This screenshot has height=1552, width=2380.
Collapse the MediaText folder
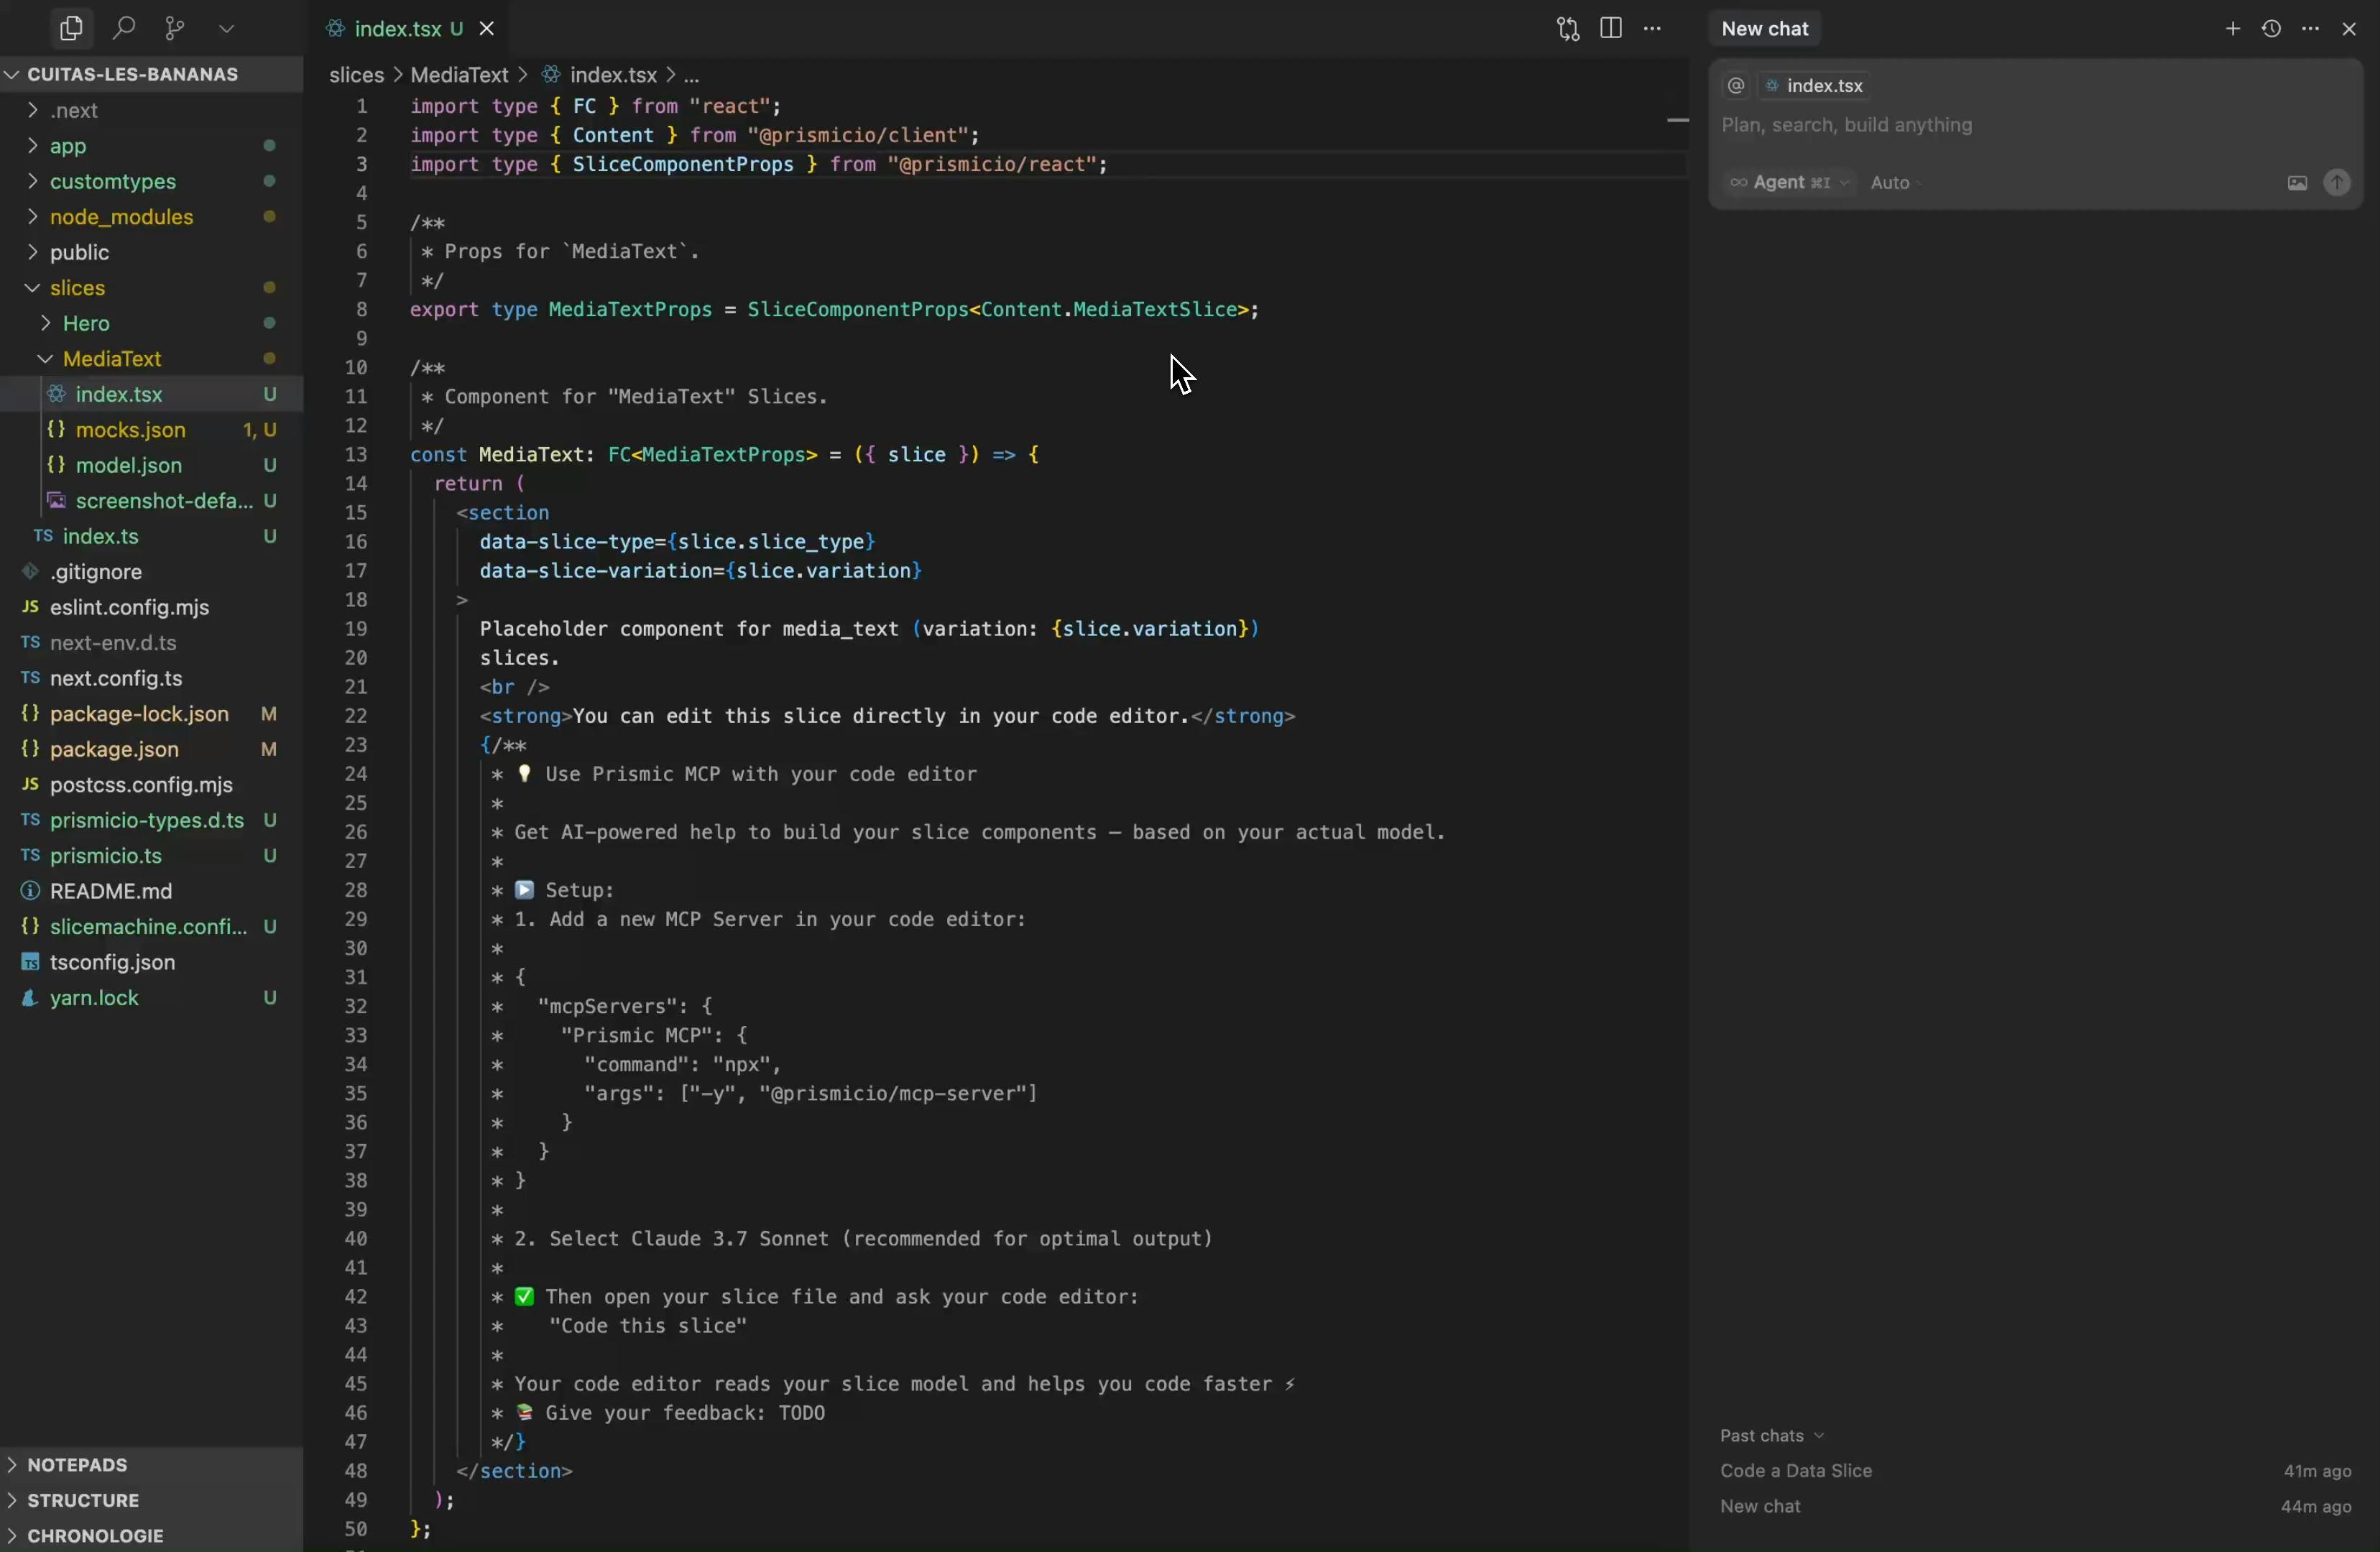112,359
